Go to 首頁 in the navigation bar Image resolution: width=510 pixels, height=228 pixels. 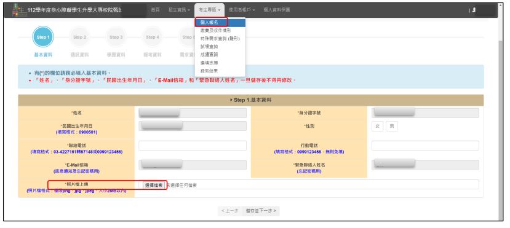coord(155,10)
